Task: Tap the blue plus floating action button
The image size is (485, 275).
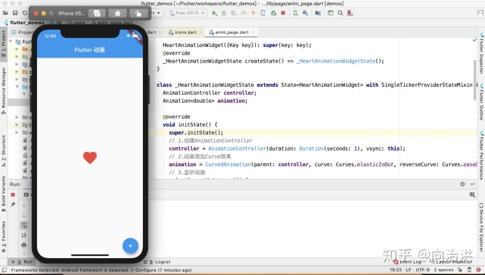Action: click(x=130, y=245)
